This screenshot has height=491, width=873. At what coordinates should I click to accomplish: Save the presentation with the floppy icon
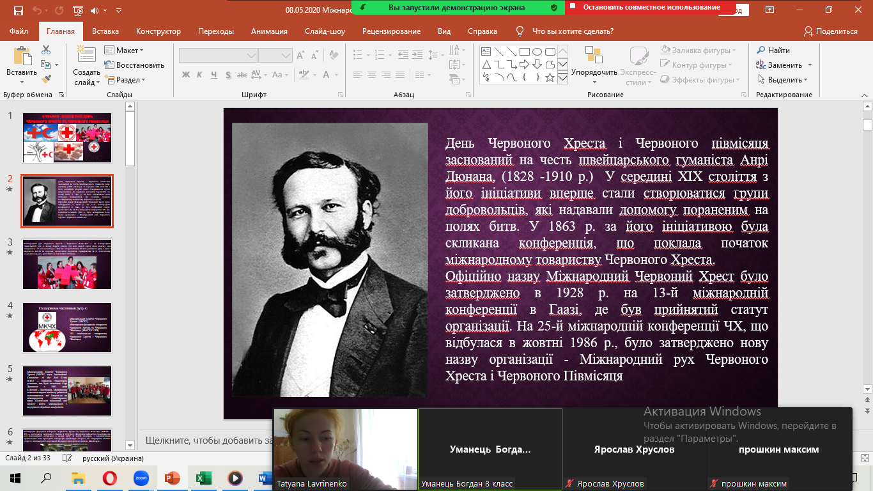(x=18, y=11)
